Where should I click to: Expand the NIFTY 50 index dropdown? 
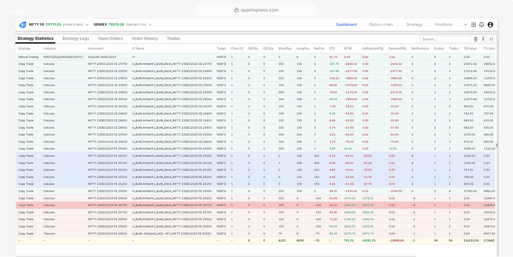pos(87,24)
